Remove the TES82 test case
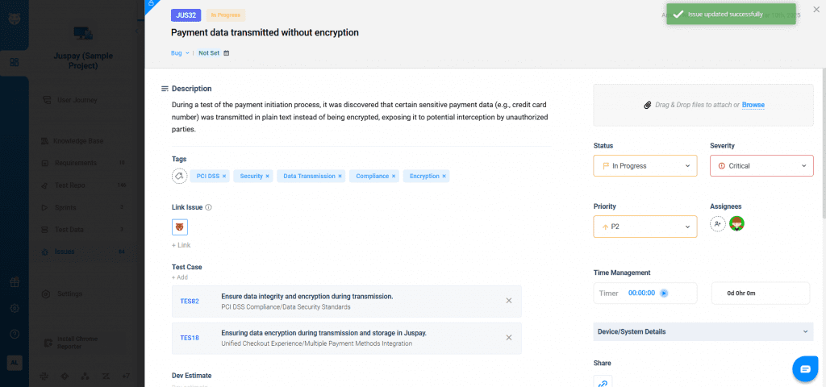The width and height of the screenshot is (826, 387). point(509,301)
